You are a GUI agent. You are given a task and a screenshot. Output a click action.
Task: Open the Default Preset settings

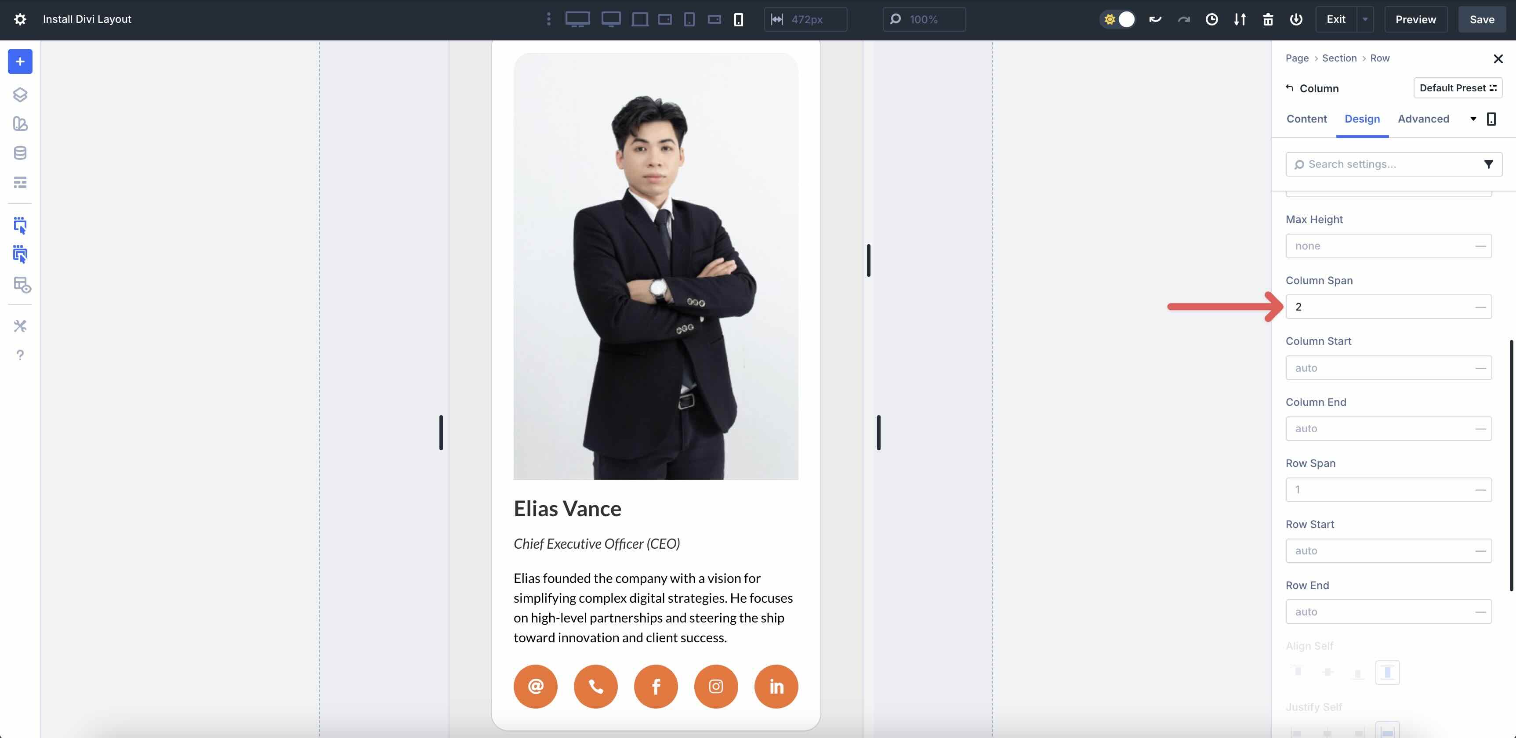(1458, 88)
